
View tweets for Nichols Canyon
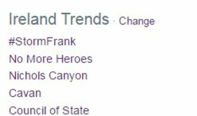[x=48, y=76]
